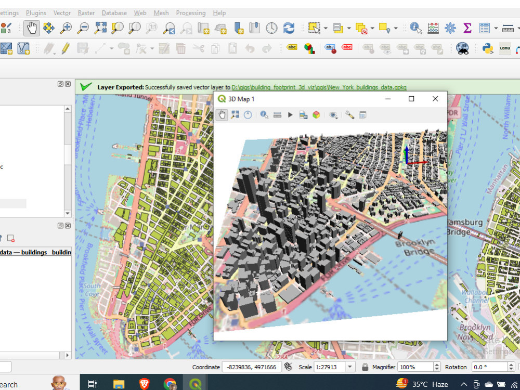
Task: Select measurement line tool in 3D Map
Action: coord(278,115)
